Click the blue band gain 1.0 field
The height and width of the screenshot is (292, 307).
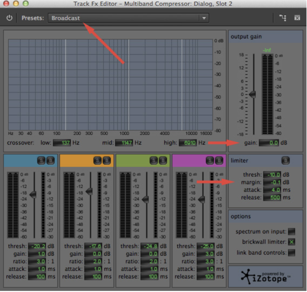(37, 254)
